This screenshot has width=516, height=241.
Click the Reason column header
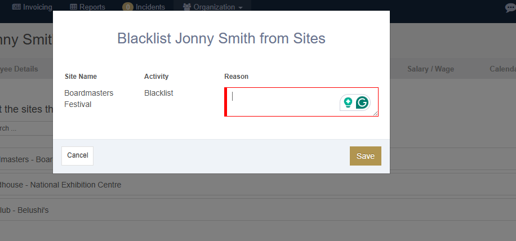(x=236, y=77)
